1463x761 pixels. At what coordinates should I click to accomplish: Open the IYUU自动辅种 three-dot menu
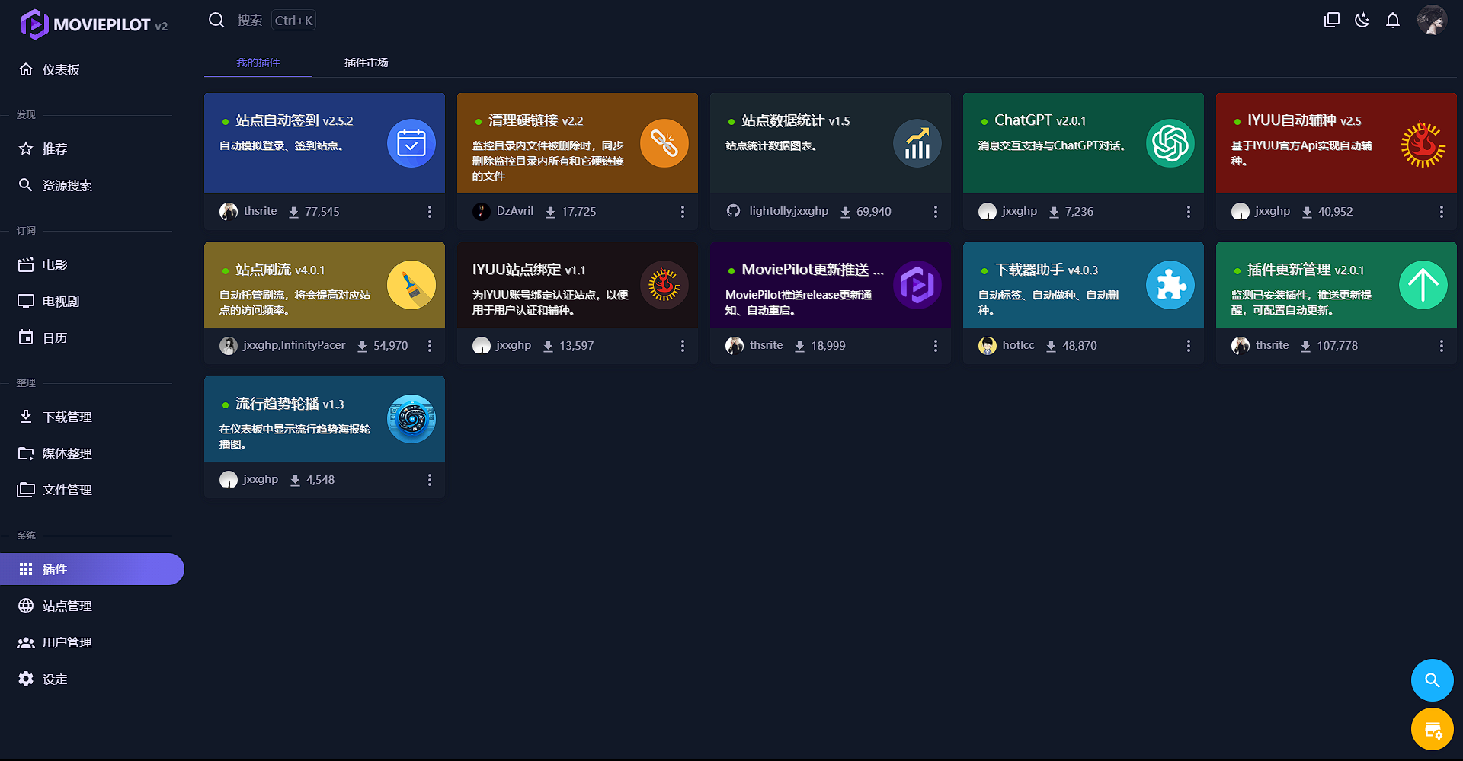1442,212
